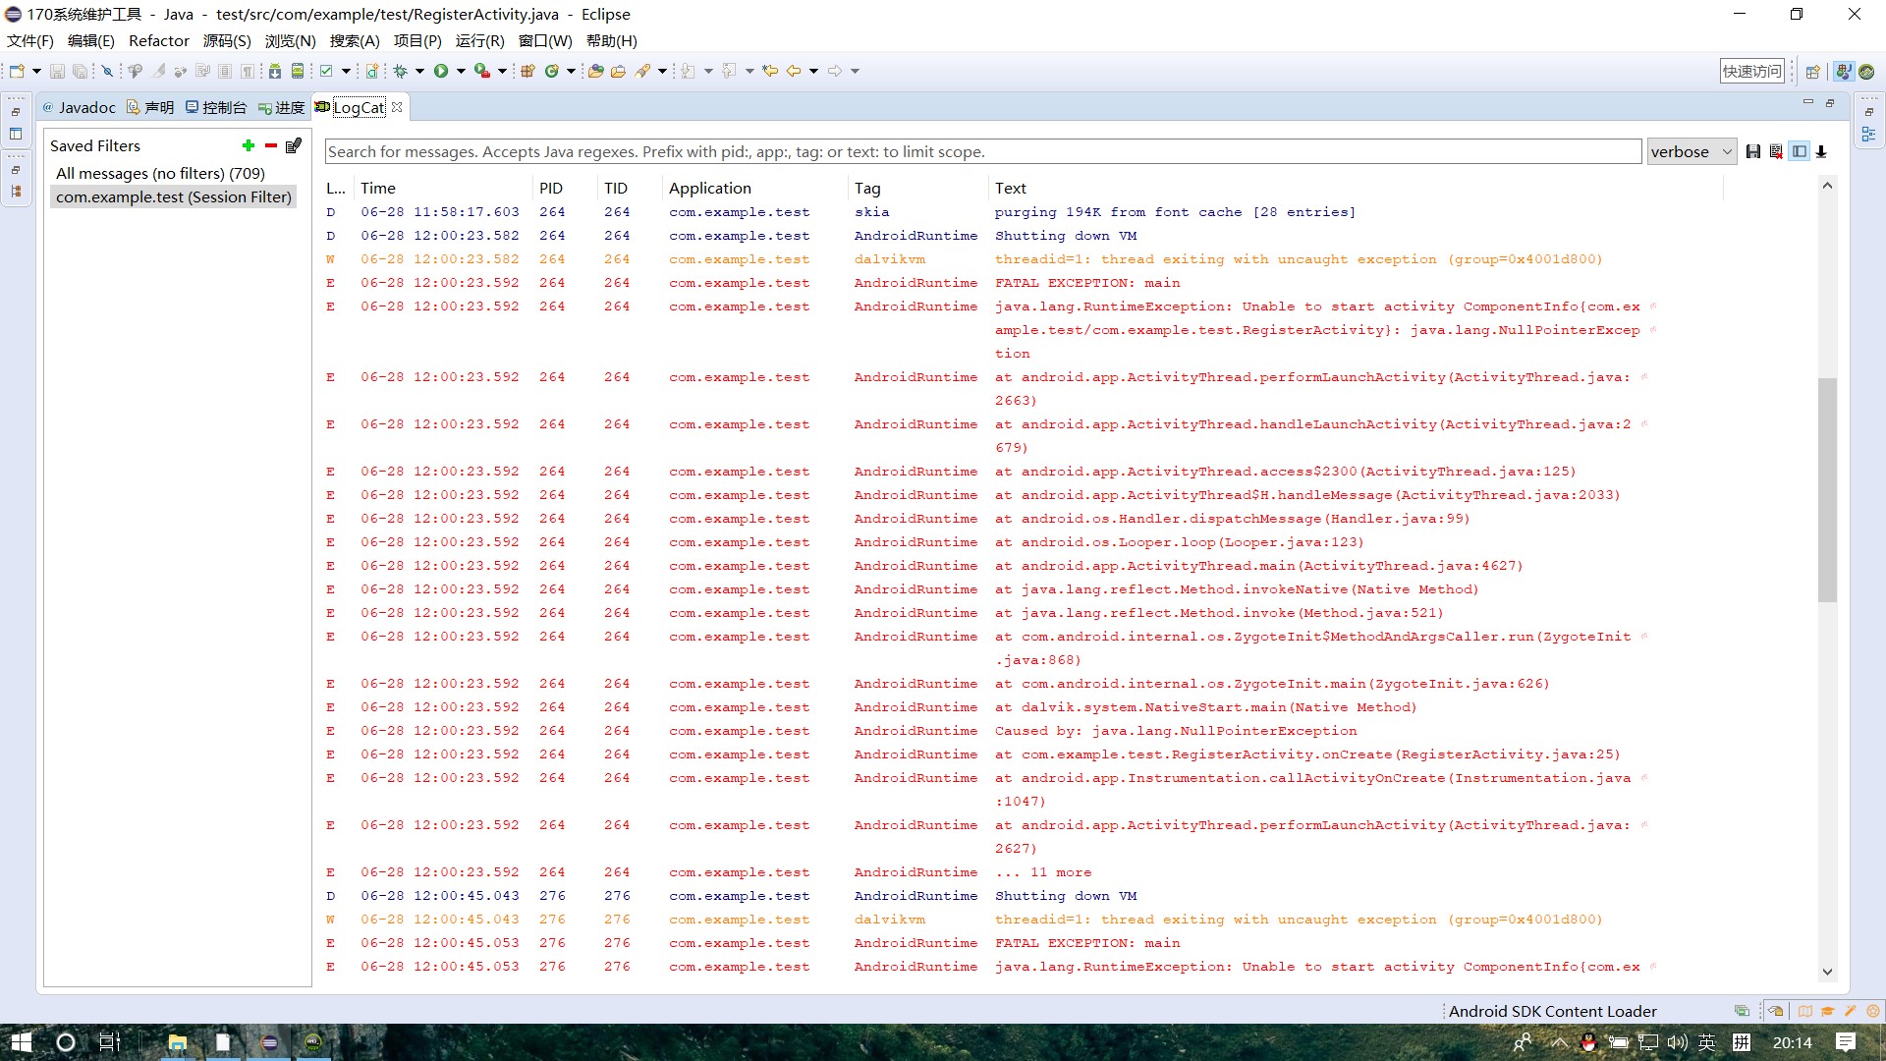Switch to the 声明 declaration tab

point(150,107)
